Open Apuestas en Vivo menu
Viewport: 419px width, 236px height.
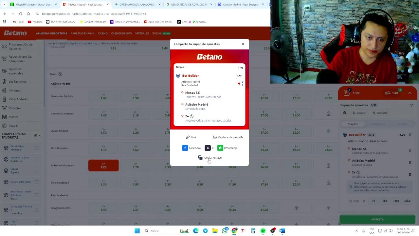pyautogui.click(x=82, y=33)
